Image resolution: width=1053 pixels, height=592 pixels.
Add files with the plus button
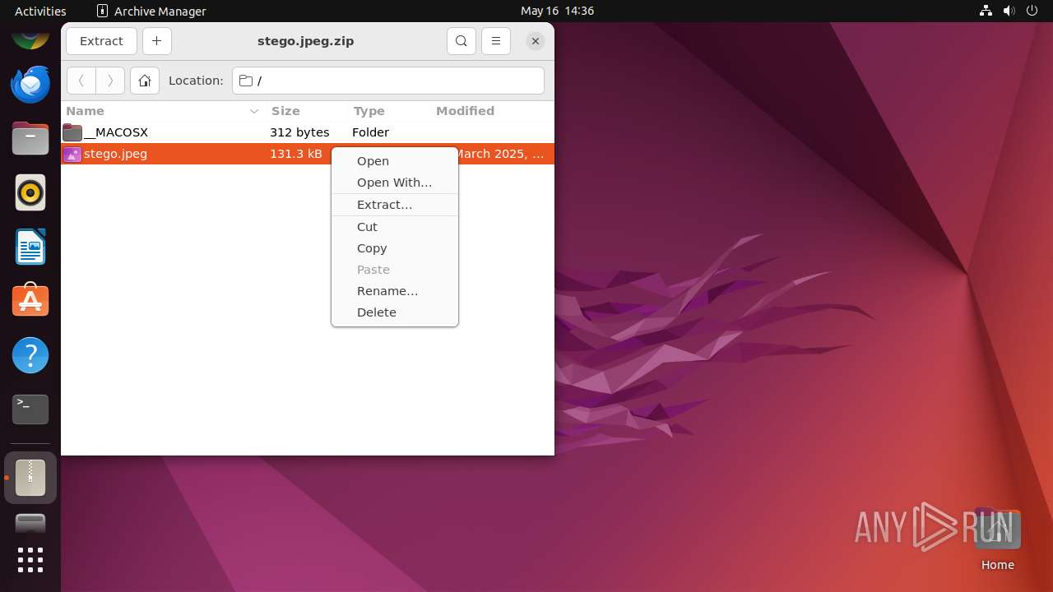click(156, 41)
